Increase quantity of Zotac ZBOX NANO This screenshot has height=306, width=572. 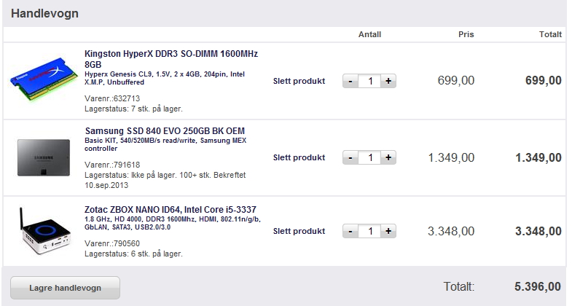[x=388, y=231]
